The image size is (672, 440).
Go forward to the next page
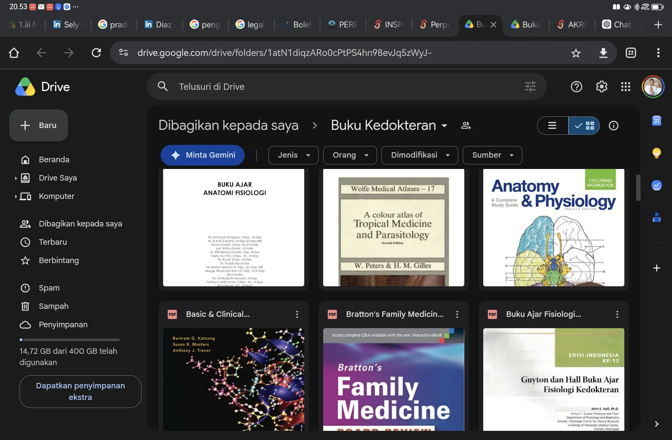pyautogui.click(x=69, y=53)
